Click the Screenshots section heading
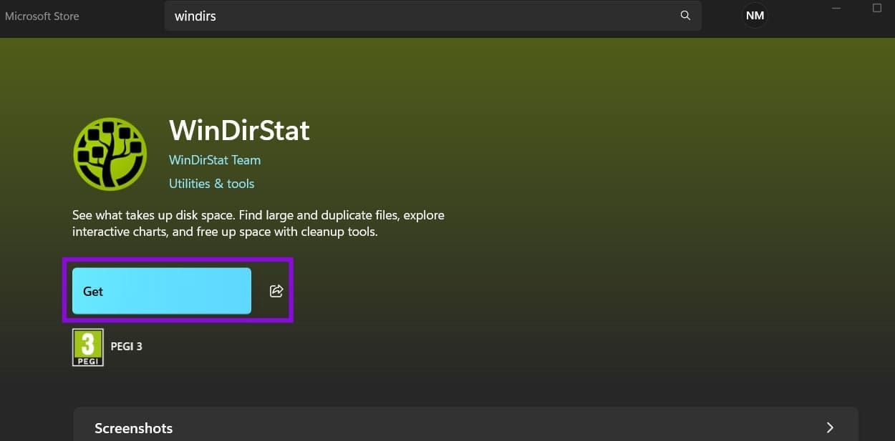Viewport: 895px width, 441px height. (x=134, y=428)
